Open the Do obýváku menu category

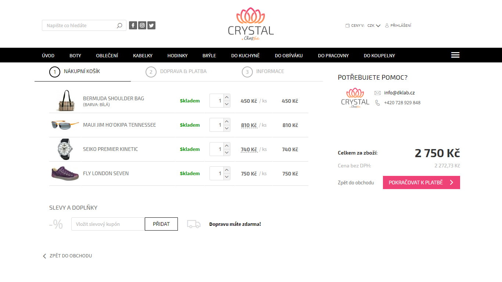pyautogui.click(x=289, y=55)
